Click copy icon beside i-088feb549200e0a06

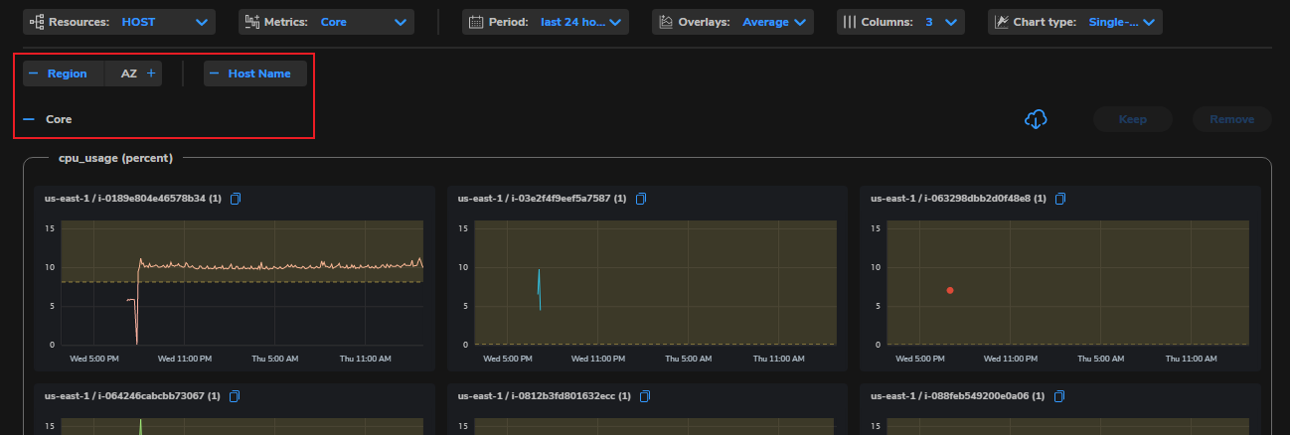[x=1059, y=396]
